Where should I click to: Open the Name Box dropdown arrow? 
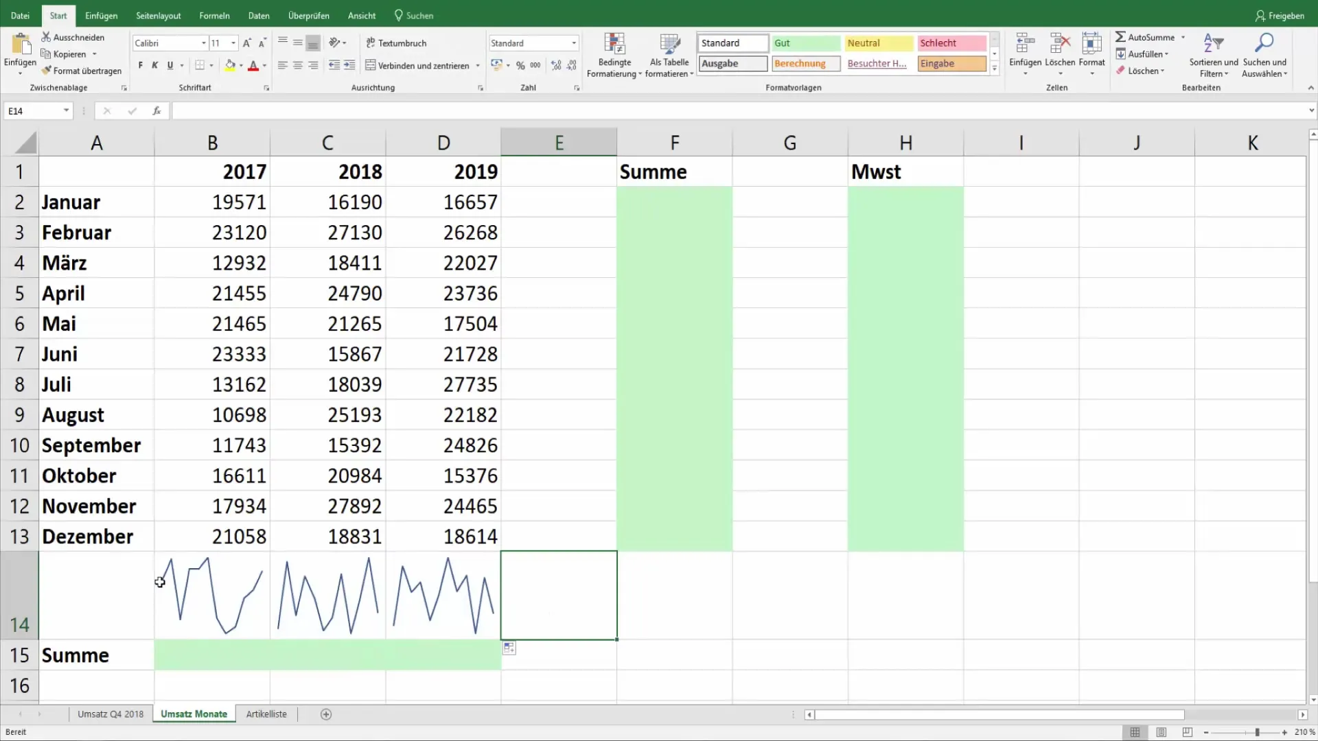pos(66,110)
